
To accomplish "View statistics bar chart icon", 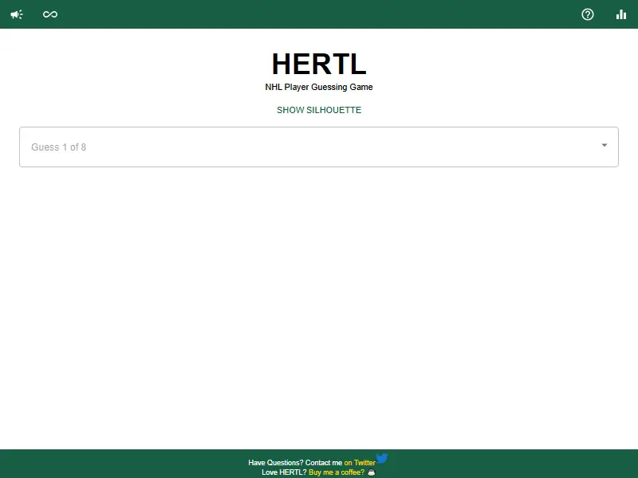I will 621,14.
